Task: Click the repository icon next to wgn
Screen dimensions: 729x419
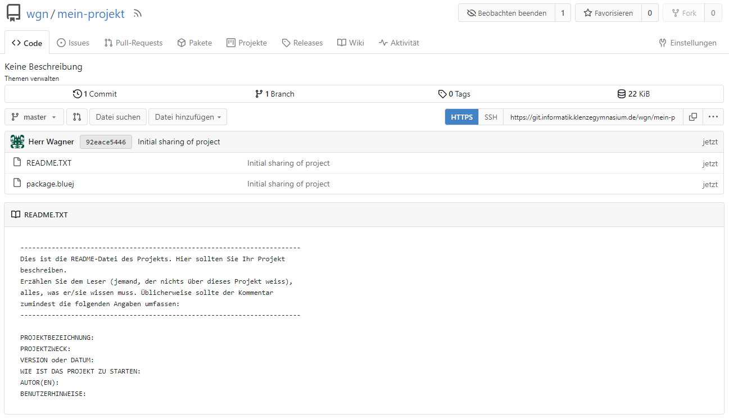Action: coord(13,13)
